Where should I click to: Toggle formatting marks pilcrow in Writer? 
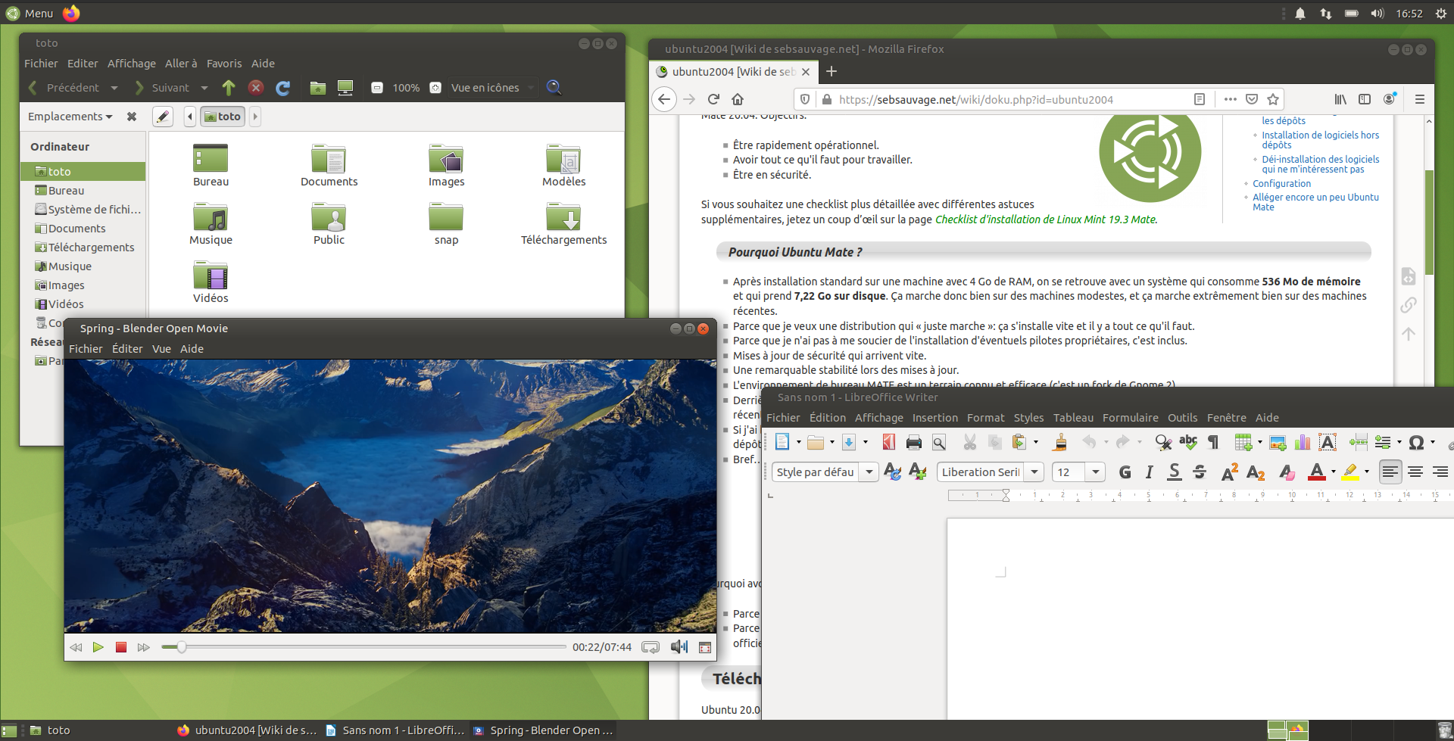(1213, 443)
